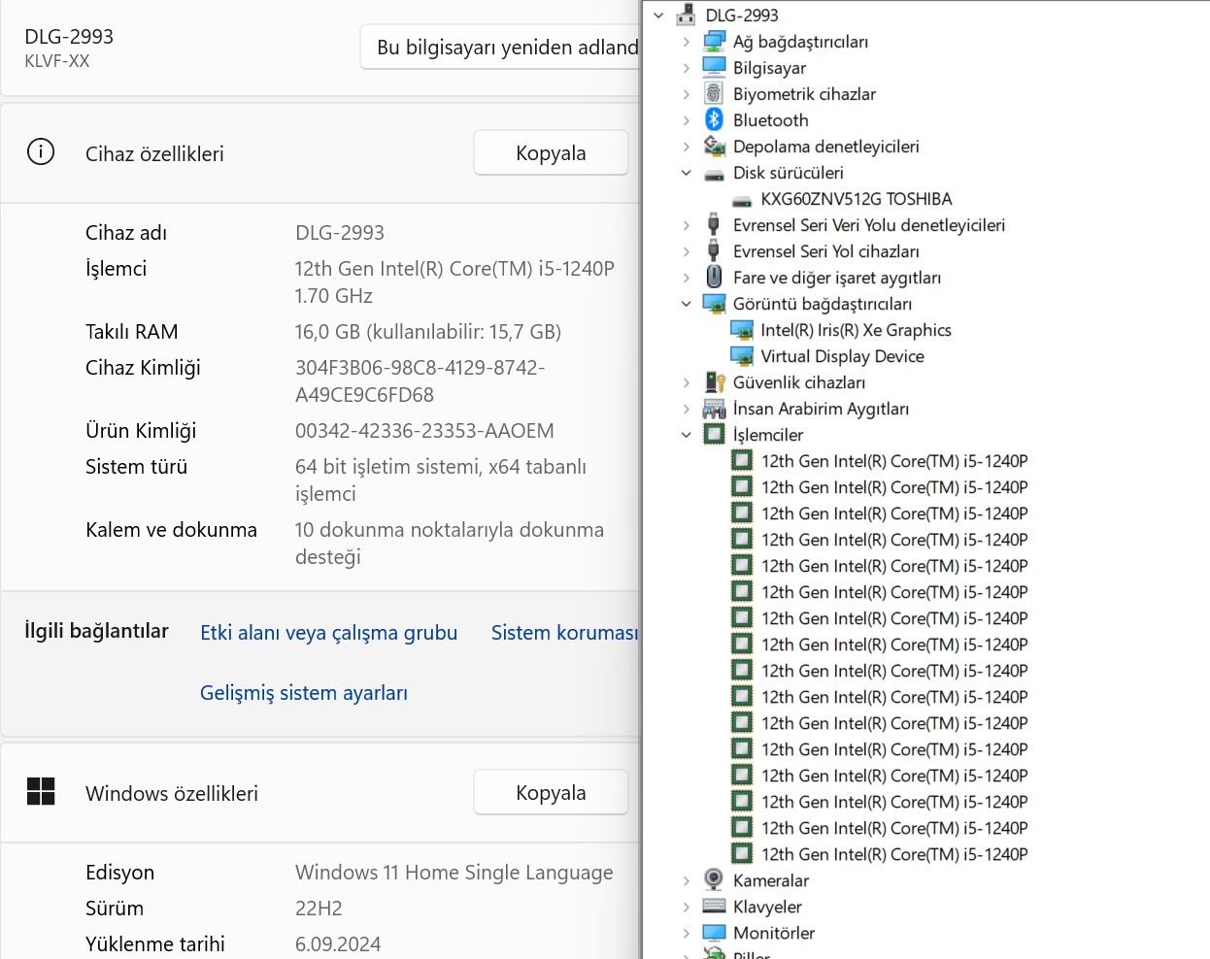Click the Cihaz özellikleri section title
Viewport: 1210px width, 959px height.
(154, 153)
